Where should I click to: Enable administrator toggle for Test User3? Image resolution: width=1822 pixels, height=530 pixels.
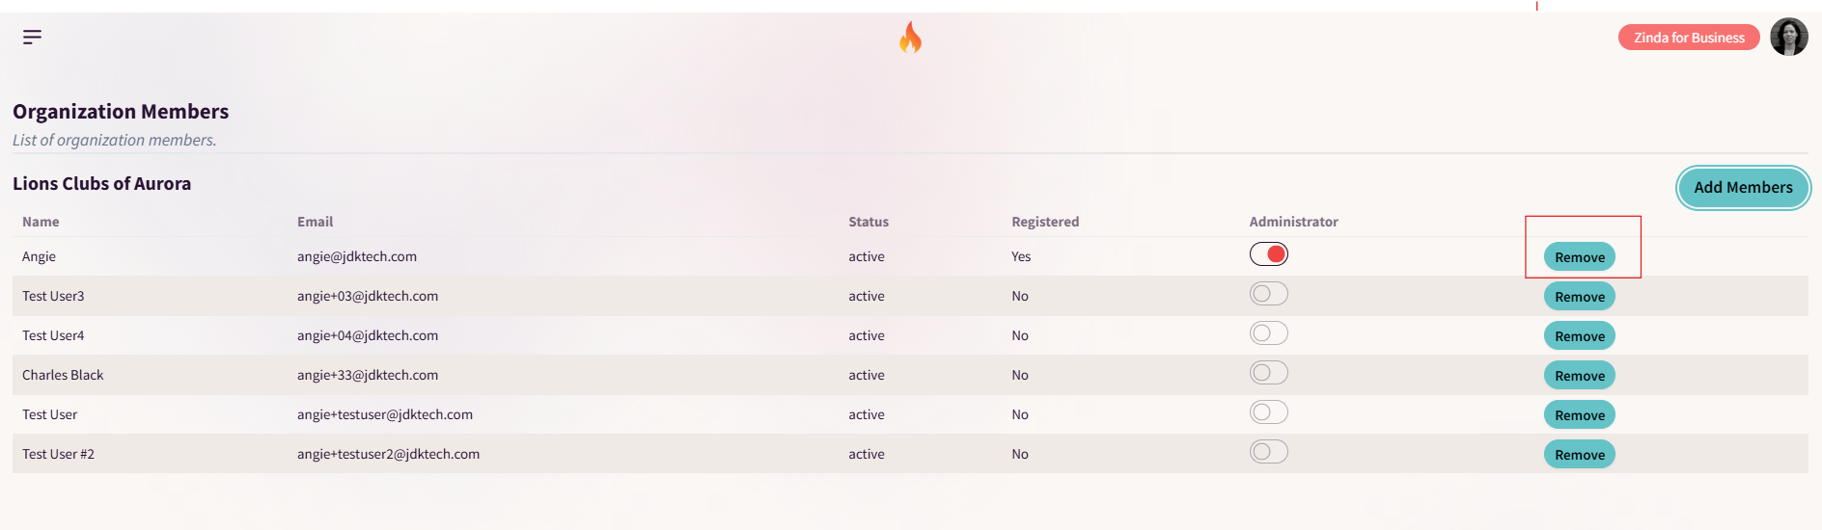[x=1268, y=294]
